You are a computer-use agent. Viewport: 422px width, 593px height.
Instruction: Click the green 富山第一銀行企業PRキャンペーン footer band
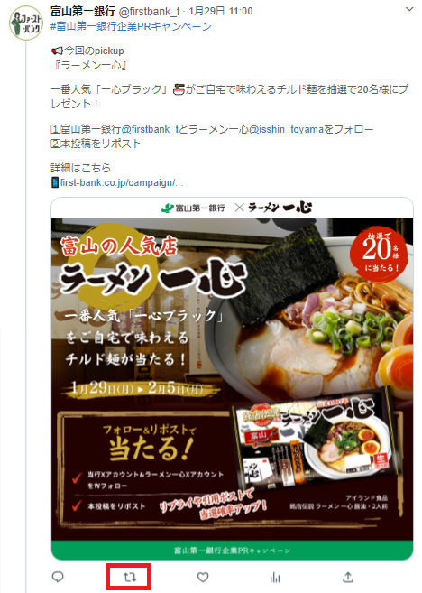(233, 551)
